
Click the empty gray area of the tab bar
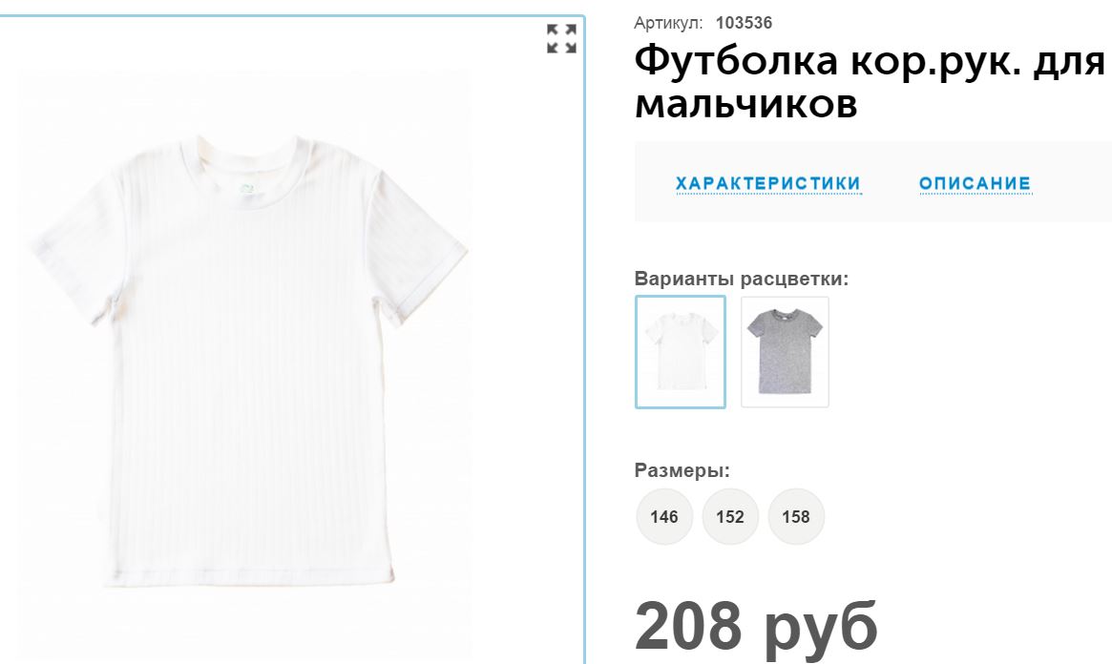1071,182
